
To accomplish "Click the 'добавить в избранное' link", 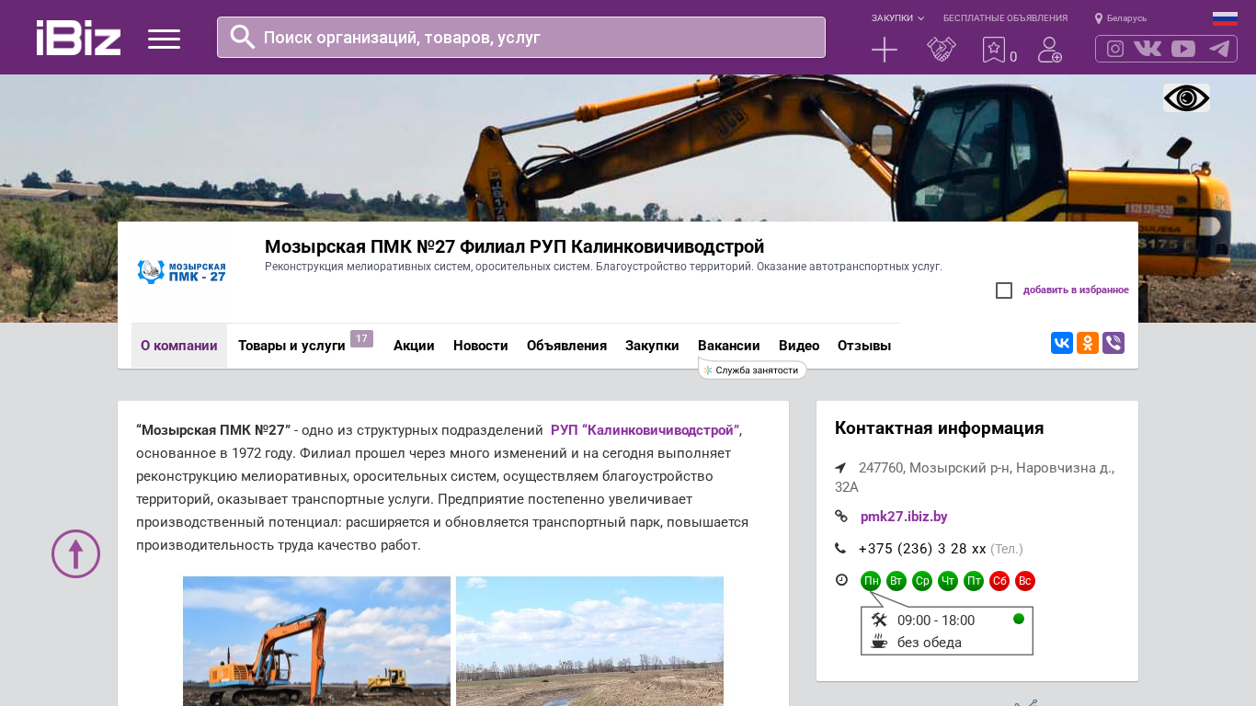I will point(1076,290).
